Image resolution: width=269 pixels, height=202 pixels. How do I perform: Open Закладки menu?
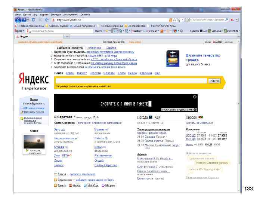click(56, 15)
